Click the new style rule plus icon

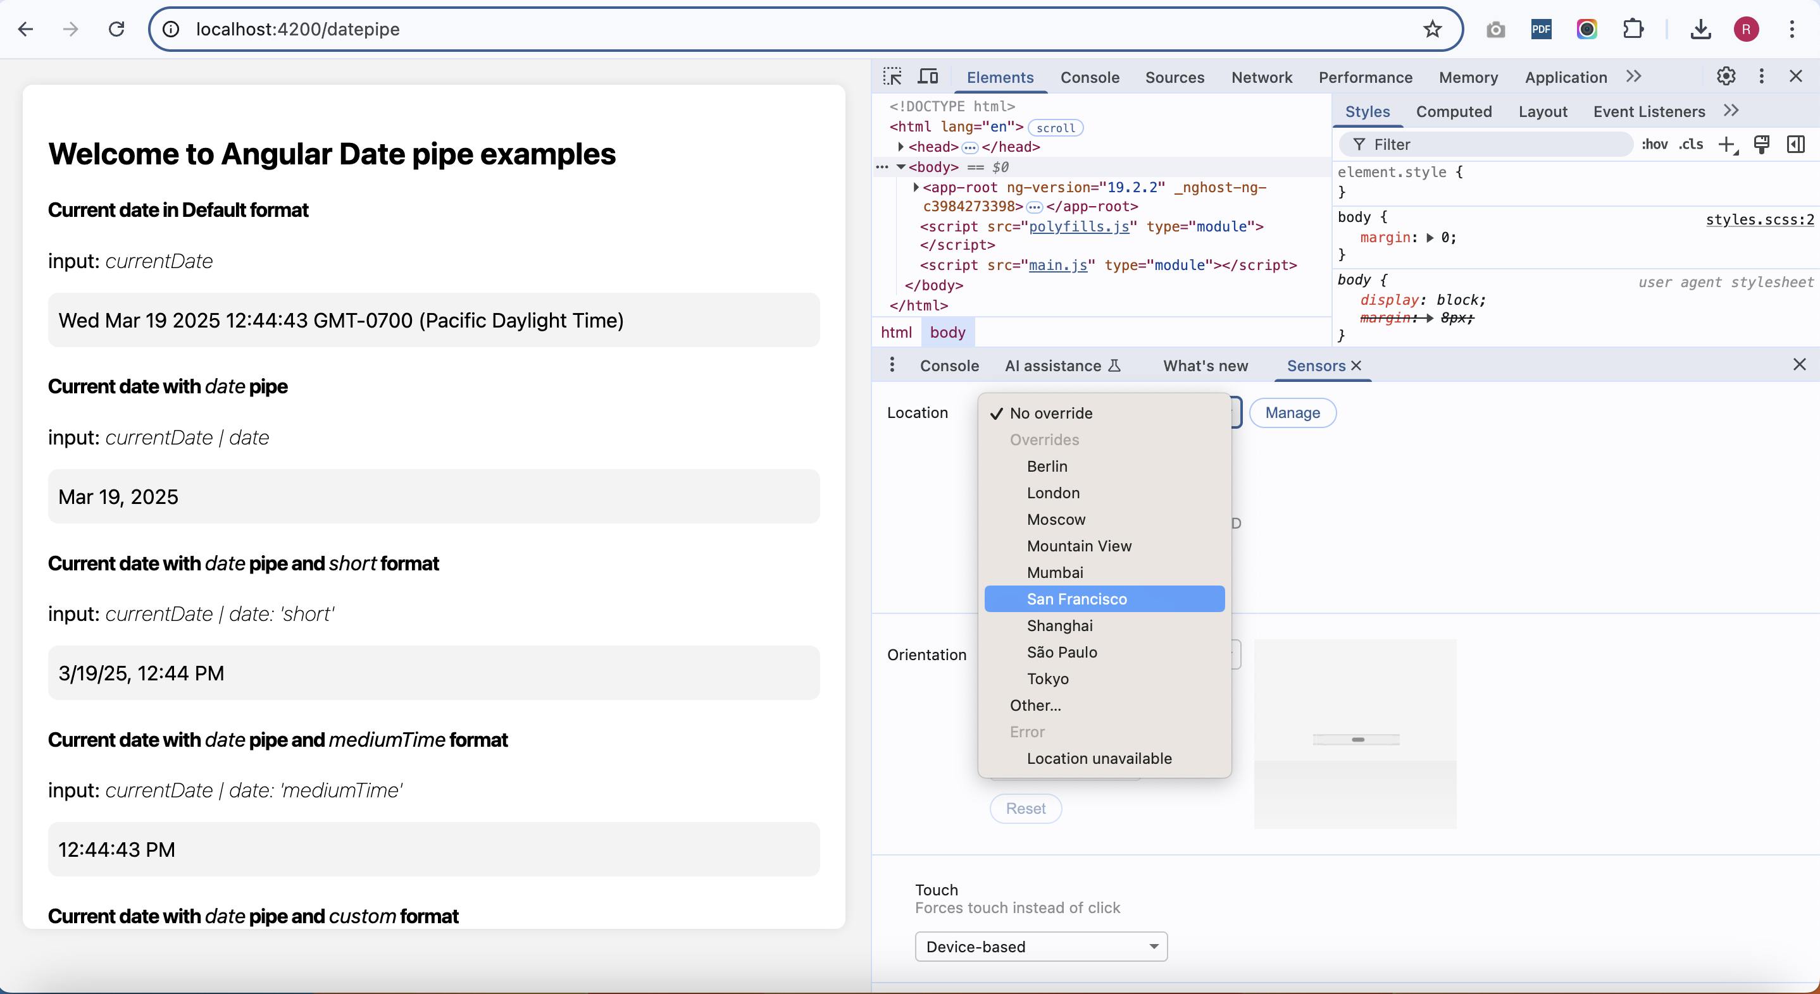click(1727, 145)
